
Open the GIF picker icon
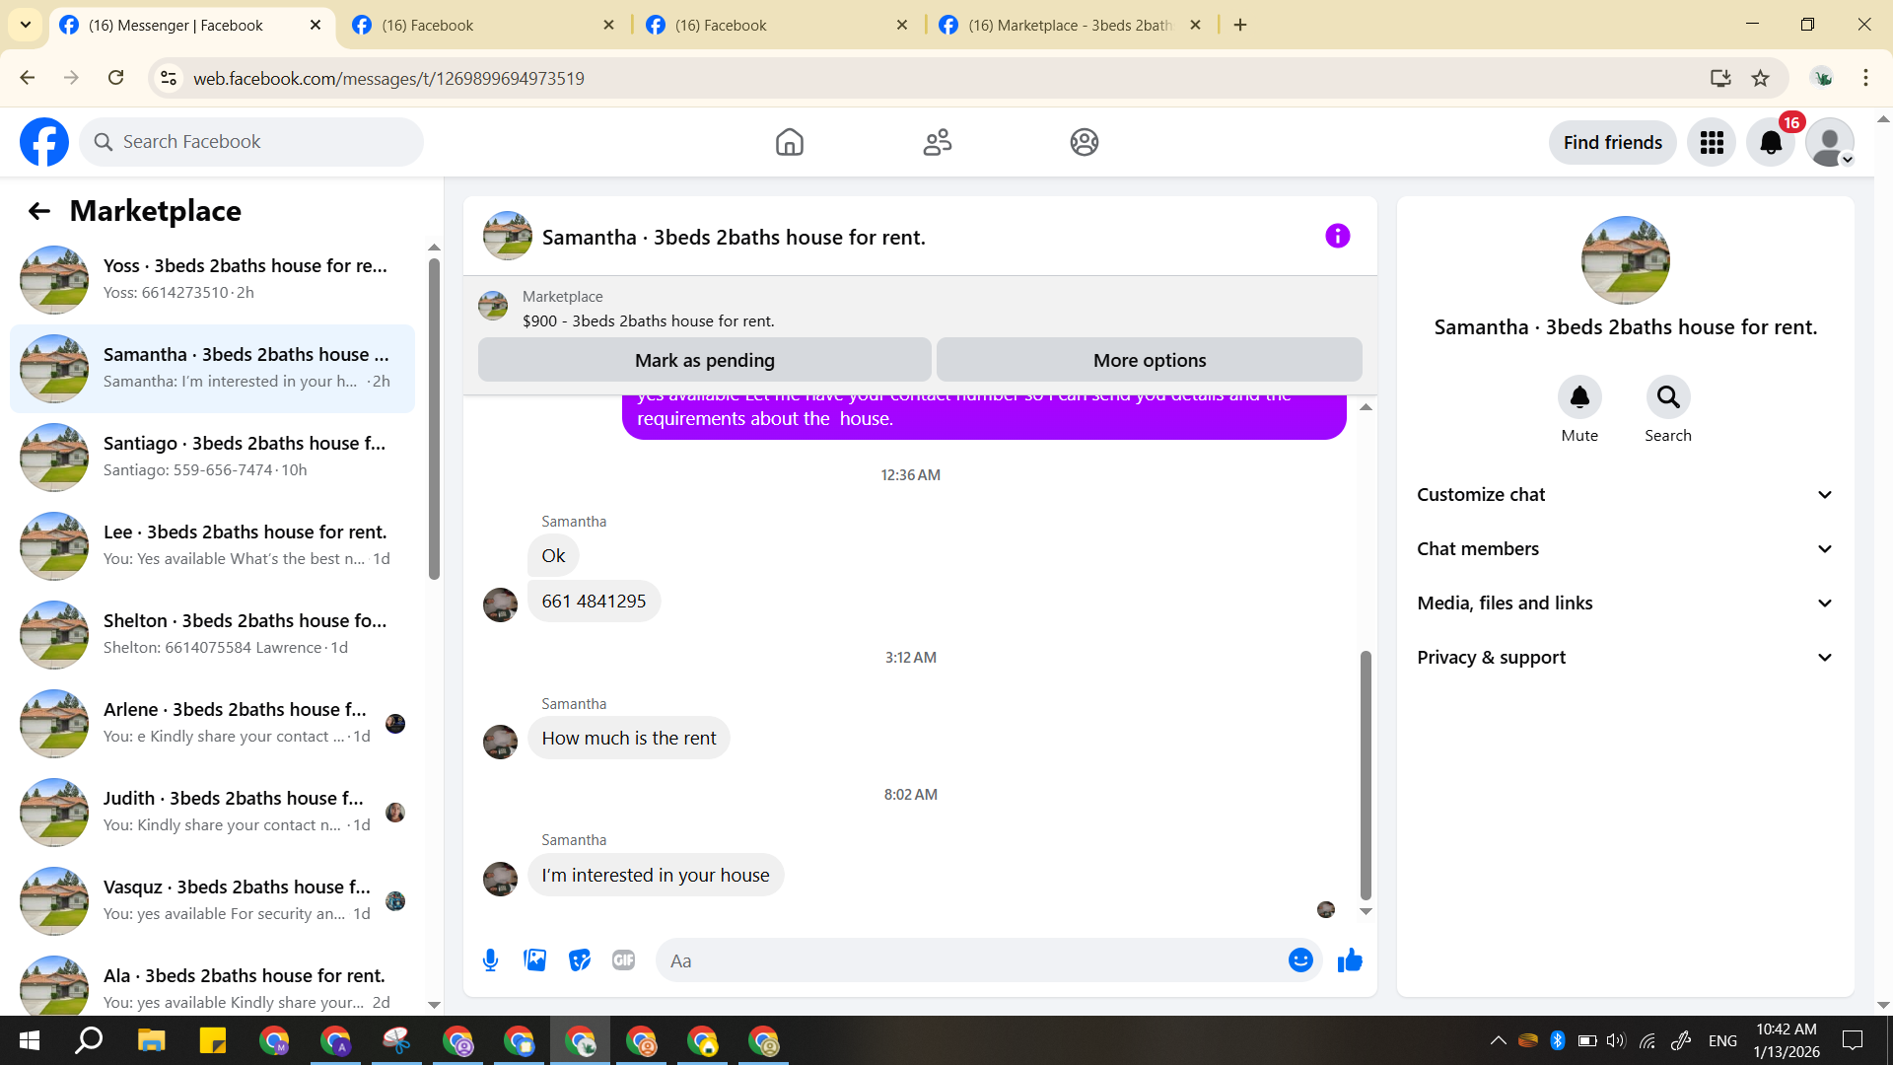point(623,960)
